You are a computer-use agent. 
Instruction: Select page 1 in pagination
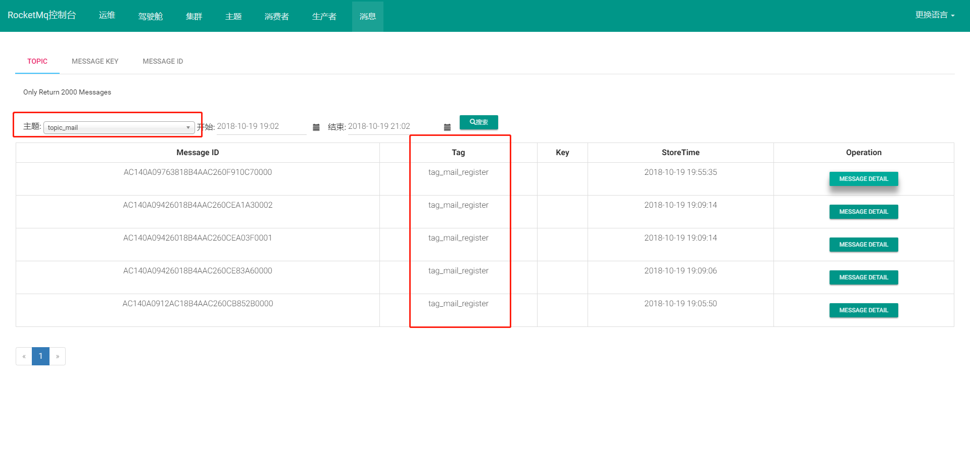40,356
